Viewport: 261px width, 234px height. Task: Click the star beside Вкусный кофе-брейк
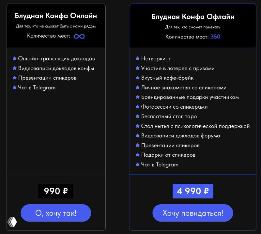137,78
